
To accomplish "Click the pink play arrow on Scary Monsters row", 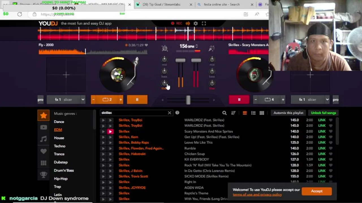I will point(110,131).
